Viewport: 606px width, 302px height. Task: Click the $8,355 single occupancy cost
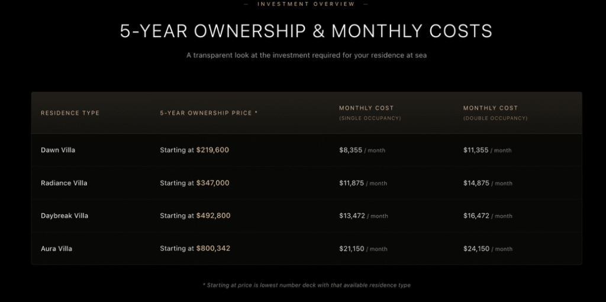(351, 150)
